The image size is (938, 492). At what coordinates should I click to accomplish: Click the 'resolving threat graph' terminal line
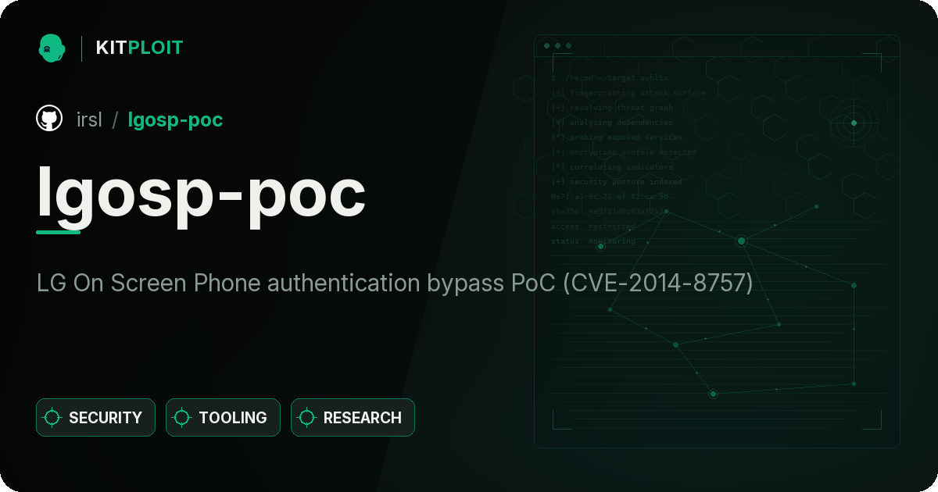tap(612, 108)
